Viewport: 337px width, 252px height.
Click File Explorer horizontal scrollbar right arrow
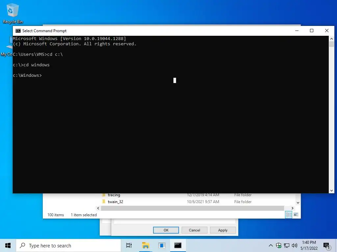tap(292, 208)
